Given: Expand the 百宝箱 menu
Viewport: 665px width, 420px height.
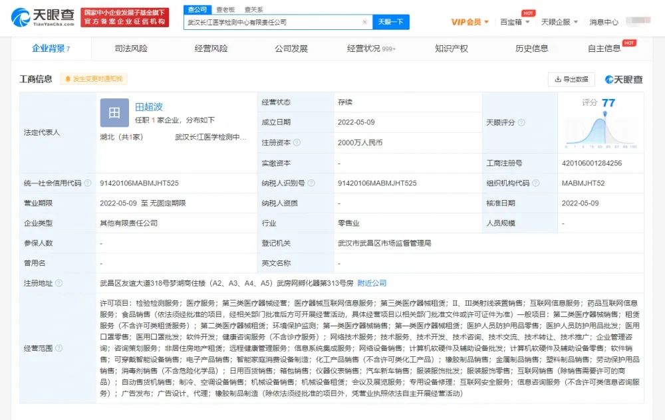Looking at the screenshot, I should (515, 22).
